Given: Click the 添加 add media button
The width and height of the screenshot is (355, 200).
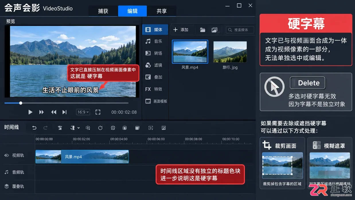Looking at the screenshot, I should pyautogui.click(x=181, y=30).
